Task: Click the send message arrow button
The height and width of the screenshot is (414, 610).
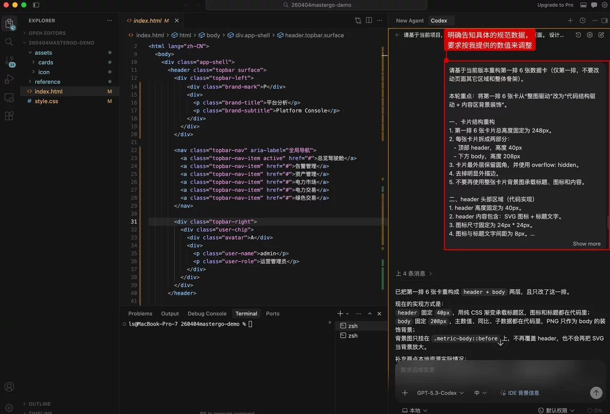Action: pyautogui.click(x=596, y=393)
